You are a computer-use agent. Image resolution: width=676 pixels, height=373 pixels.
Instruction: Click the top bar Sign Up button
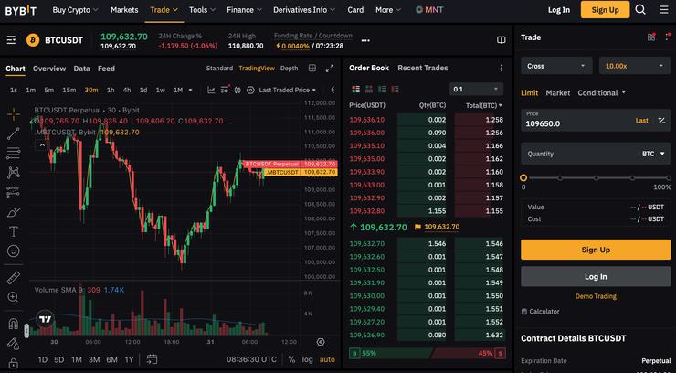[x=605, y=9]
